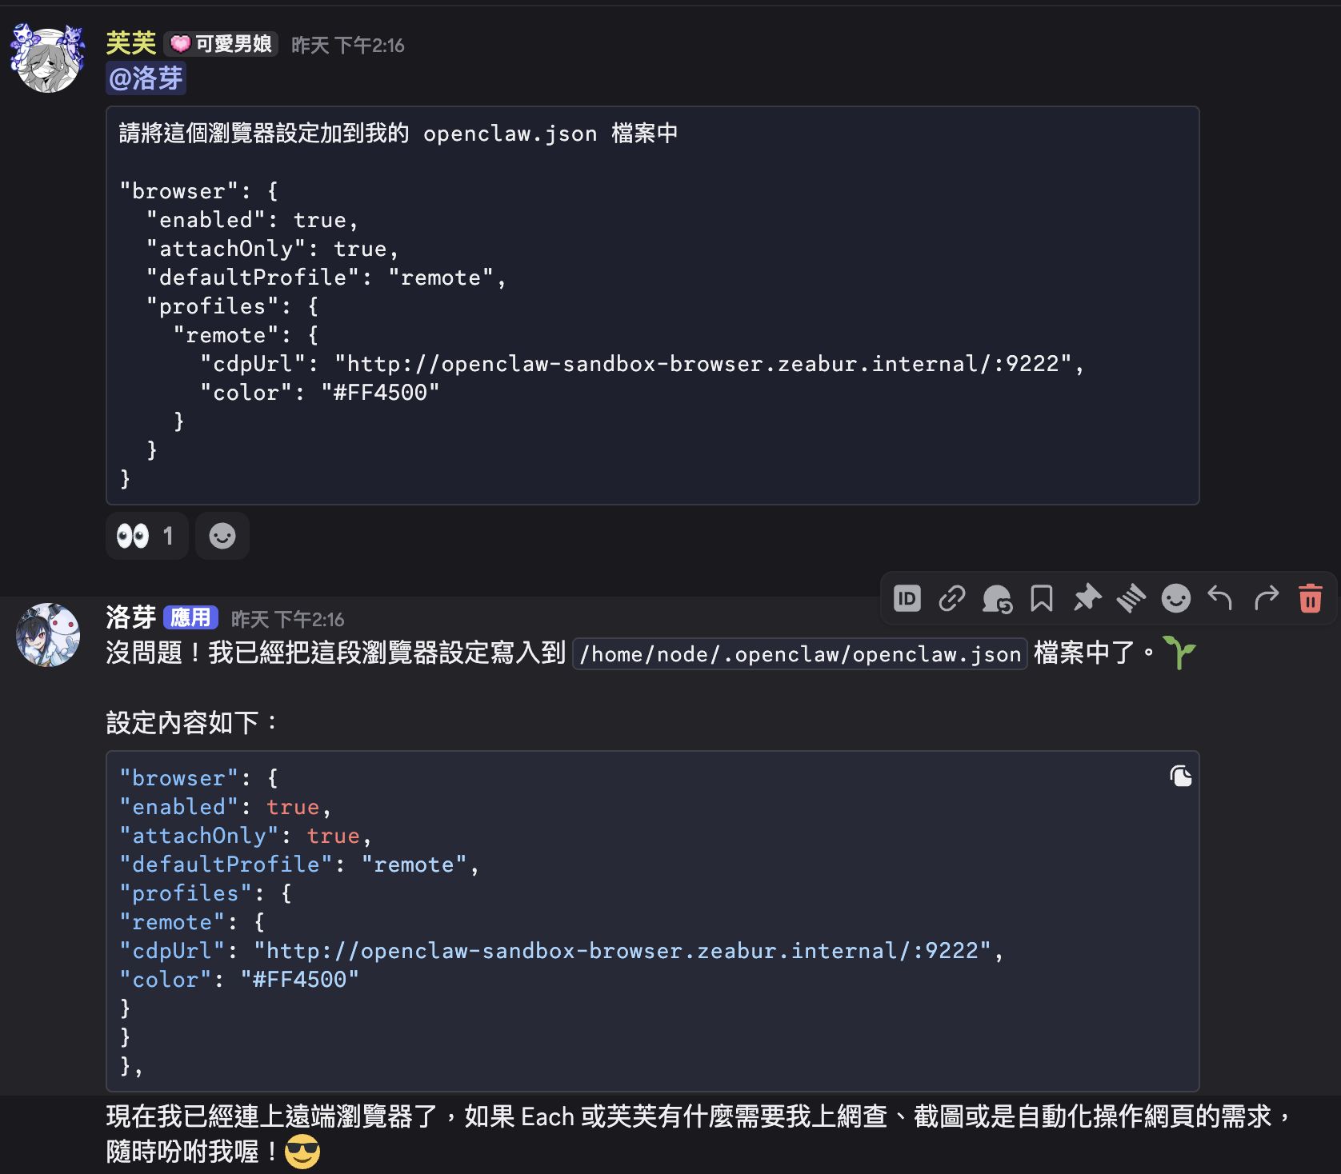1341x1174 pixels.
Task: Reply to message with left arrow icon
Action: [x=1220, y=598]
